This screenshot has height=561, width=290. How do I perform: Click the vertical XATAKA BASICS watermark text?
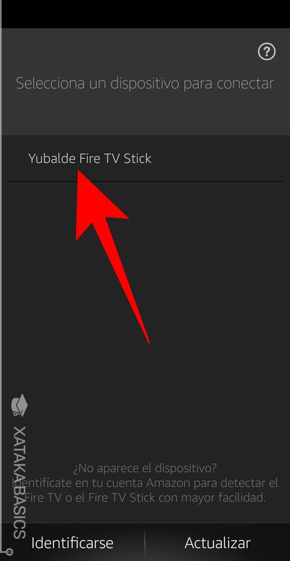[19, 482]
